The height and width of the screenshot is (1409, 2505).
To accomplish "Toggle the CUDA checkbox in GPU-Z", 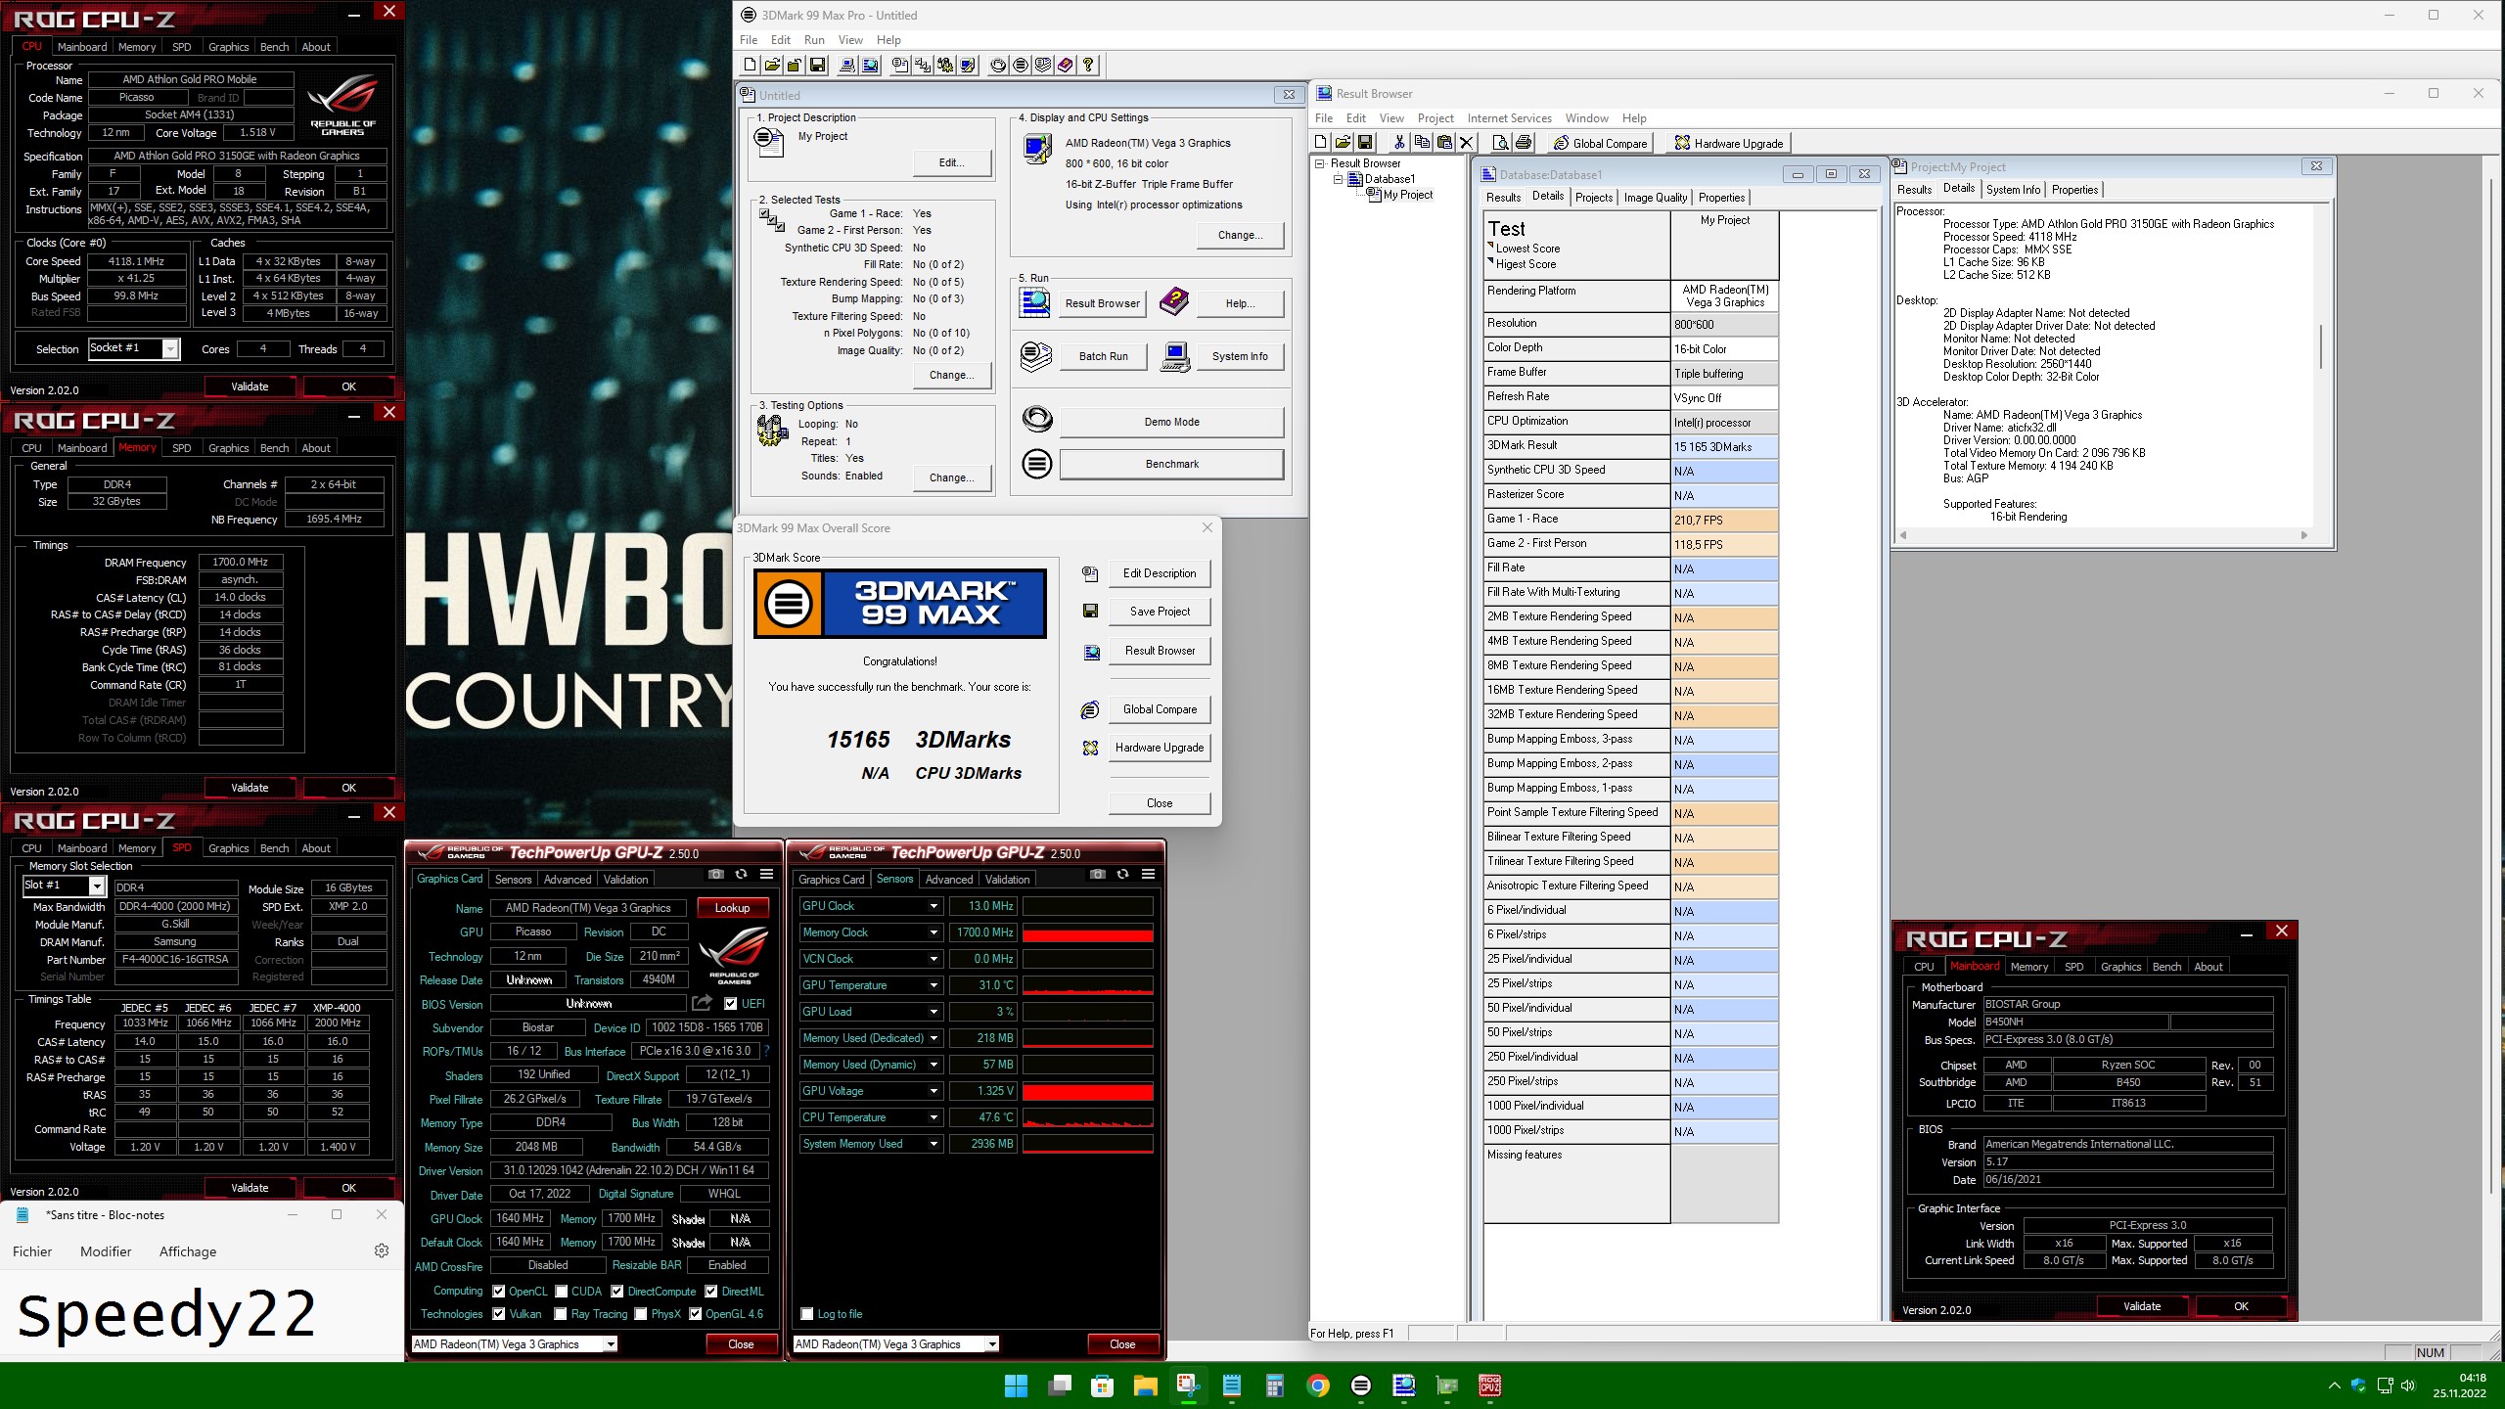I will coord(561,1292).
